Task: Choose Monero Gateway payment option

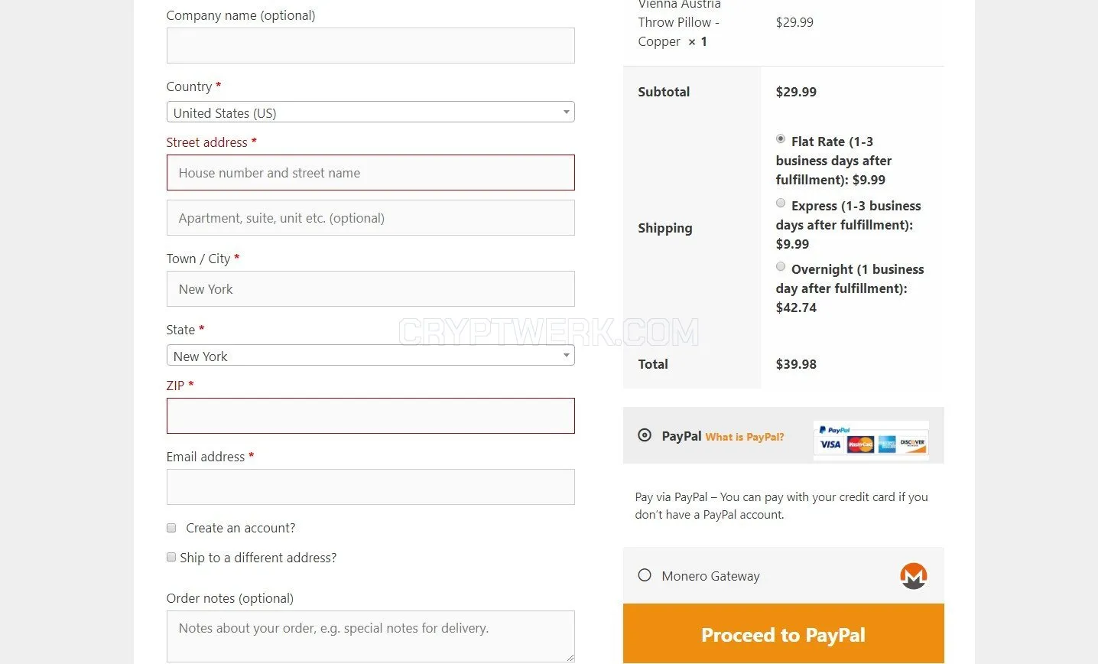Action: (x=645, y=575)
